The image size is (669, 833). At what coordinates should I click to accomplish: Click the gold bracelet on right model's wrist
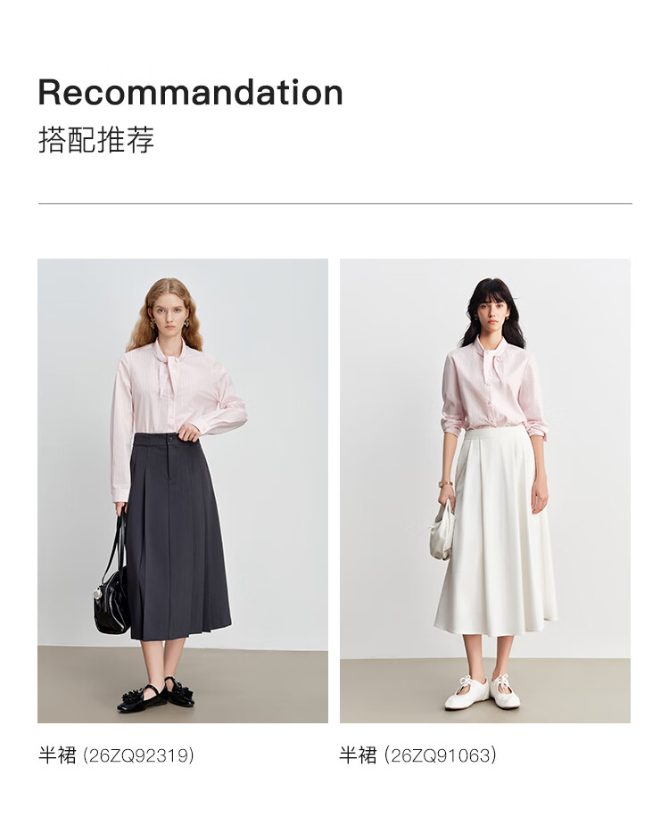(x=445, y=484)
